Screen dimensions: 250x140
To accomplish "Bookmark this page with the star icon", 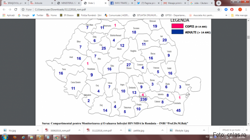I will (x=218, y=10).
